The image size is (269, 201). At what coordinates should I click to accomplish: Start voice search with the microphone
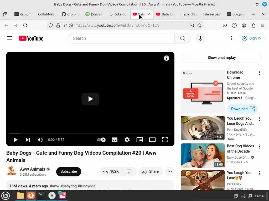tap(200, 38)
